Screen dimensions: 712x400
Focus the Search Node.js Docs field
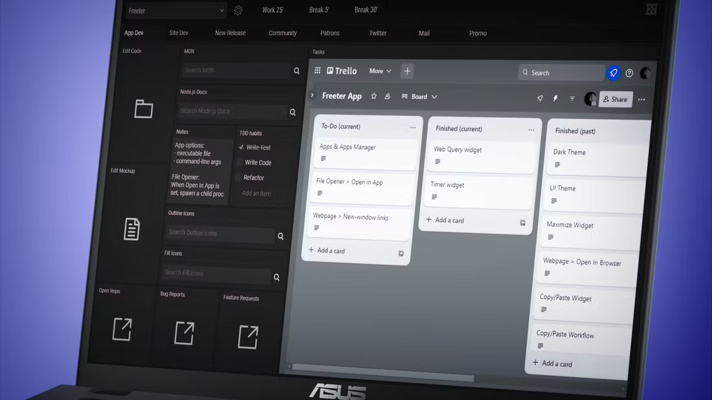232,111
